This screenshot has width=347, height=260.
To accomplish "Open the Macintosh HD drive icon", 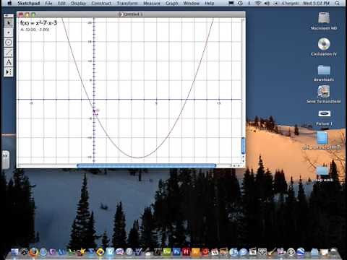I will point(324,21).
